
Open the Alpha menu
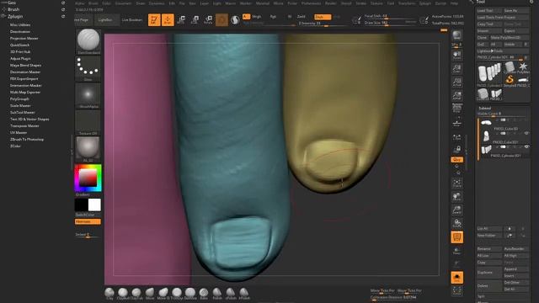tap(80, 3)
